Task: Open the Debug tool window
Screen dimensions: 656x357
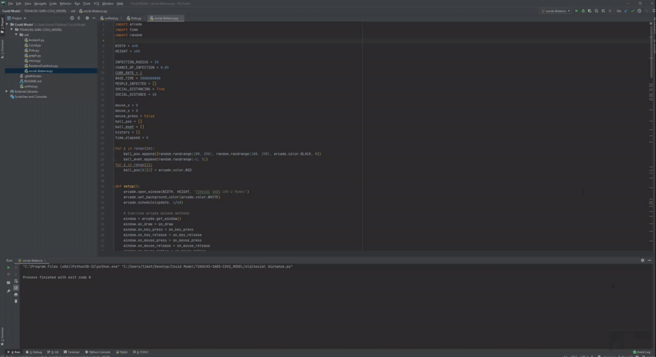Action: coord(34,352)
